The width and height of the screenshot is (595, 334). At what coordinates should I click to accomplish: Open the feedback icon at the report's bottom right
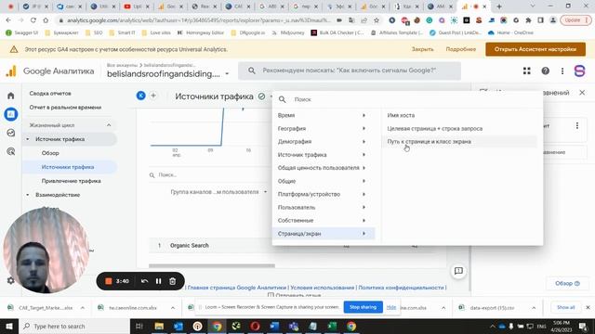point(458,271)
